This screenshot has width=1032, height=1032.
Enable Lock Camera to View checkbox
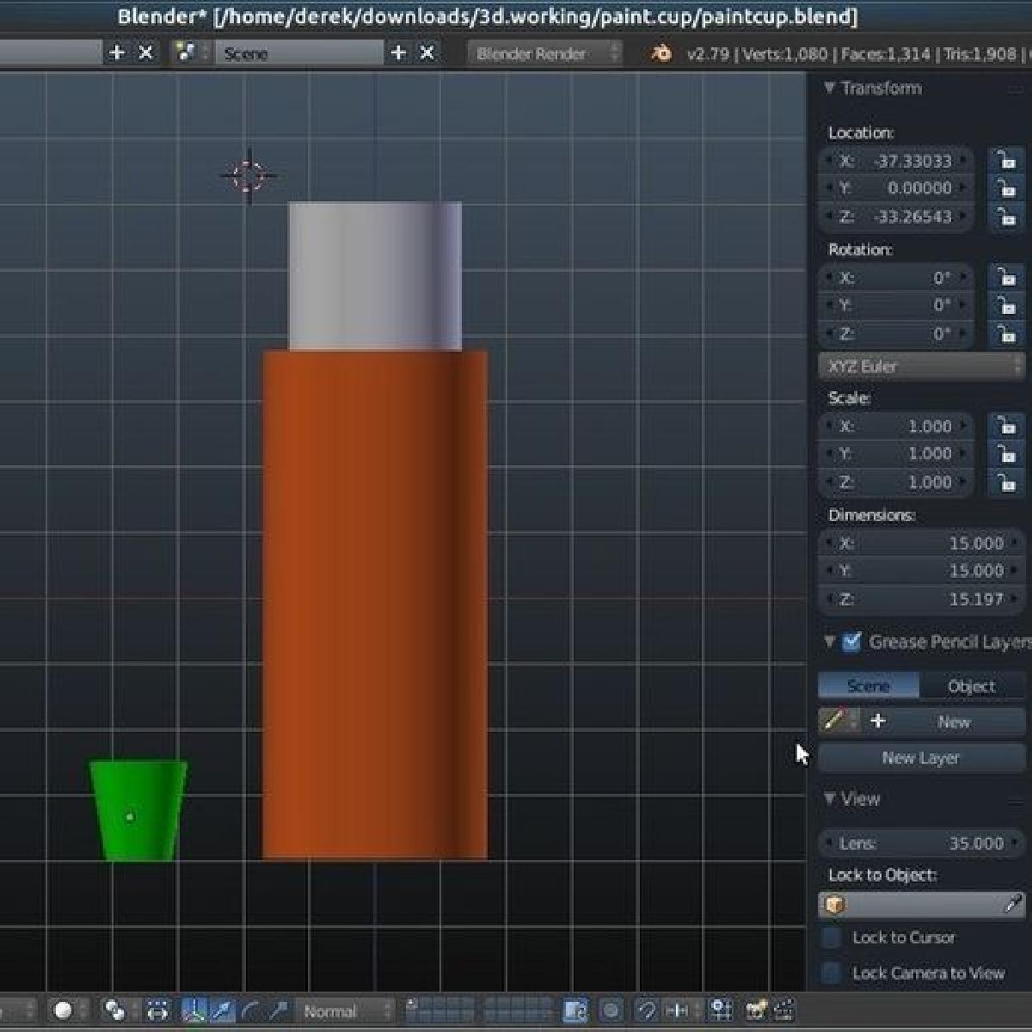pos(831,973)
